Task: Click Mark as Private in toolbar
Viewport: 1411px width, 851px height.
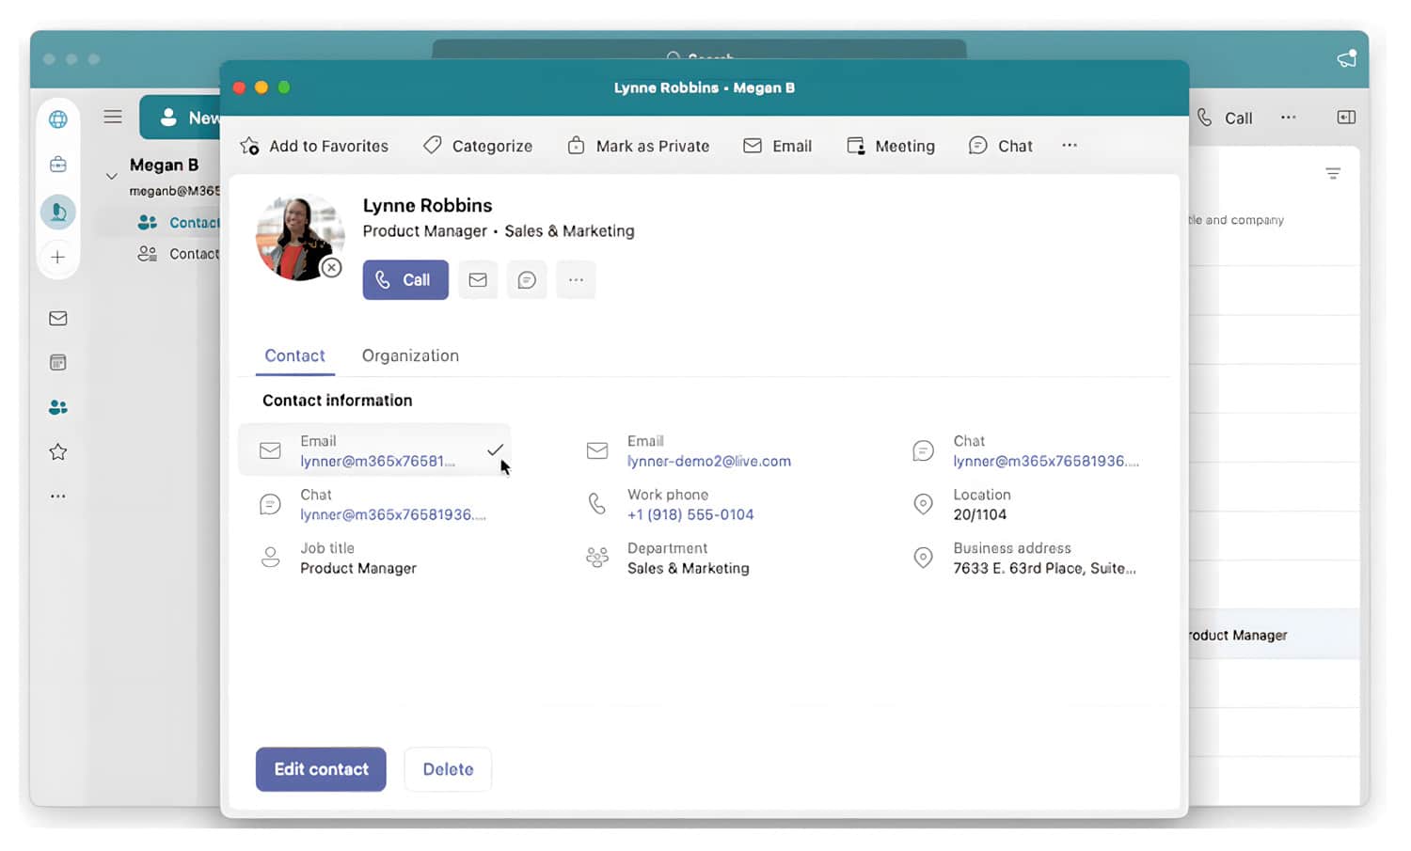Action: 639,147
